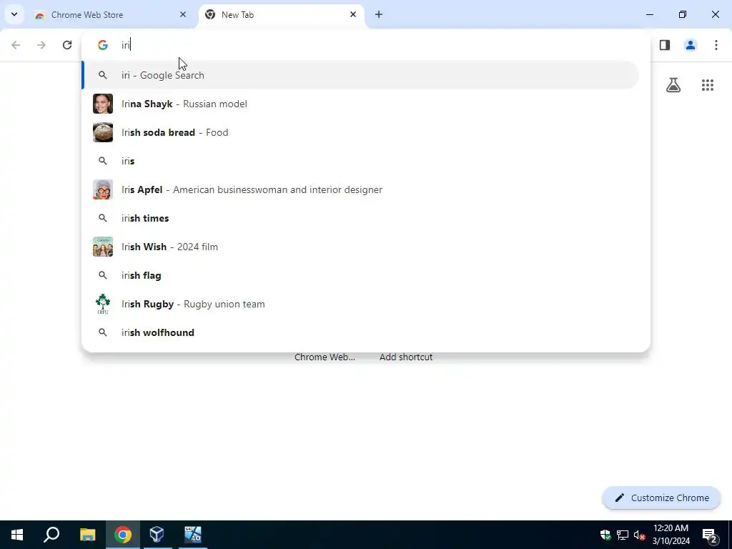Click Windows Security tray icon
Image resolution: width=732 pixels, height=549 pixels.
coord(605,535)
